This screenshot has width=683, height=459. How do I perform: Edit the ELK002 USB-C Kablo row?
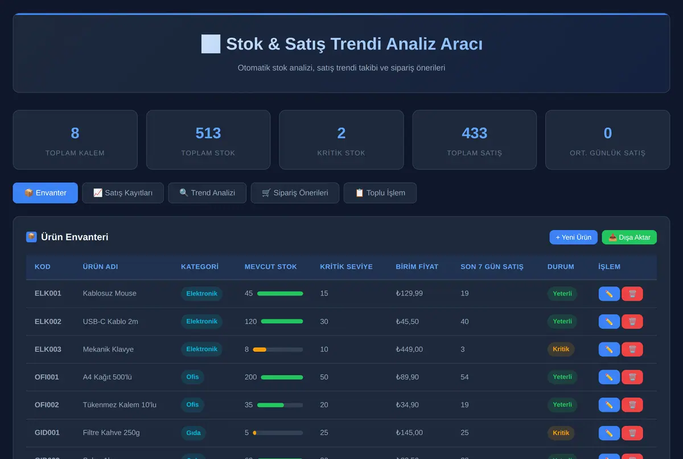click(x=609, y=322)
